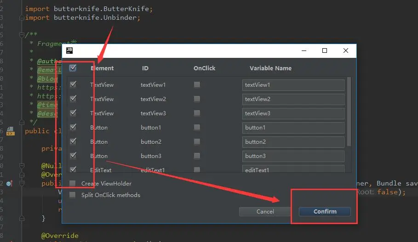The width and height of the screenshot is (418, 242).
Task: Check the Create ViewHolder option
Action: coord(72,183)
